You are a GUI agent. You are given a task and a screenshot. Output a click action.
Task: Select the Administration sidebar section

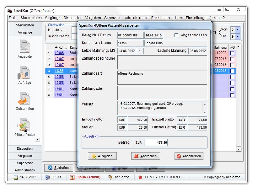(x=25, y=170)
